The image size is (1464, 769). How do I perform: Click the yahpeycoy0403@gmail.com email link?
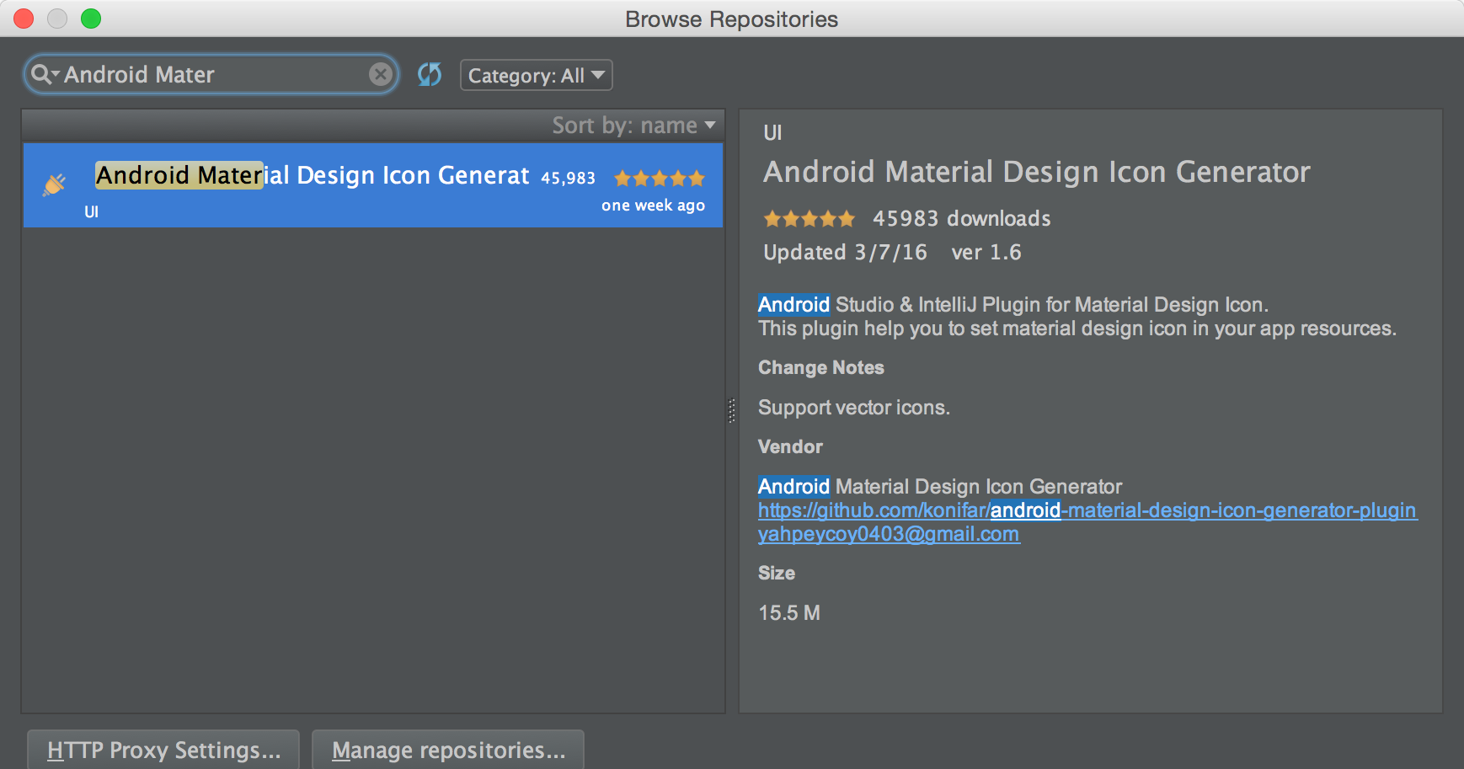tap(889, 534)
